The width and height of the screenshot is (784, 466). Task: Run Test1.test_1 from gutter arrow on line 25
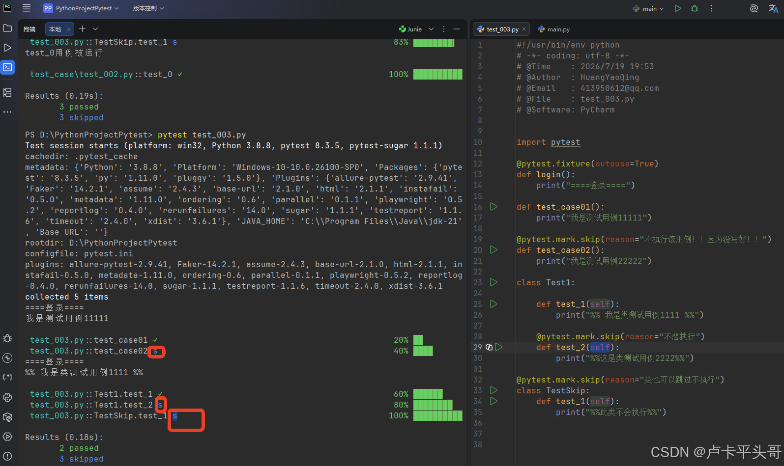point(494,304)
